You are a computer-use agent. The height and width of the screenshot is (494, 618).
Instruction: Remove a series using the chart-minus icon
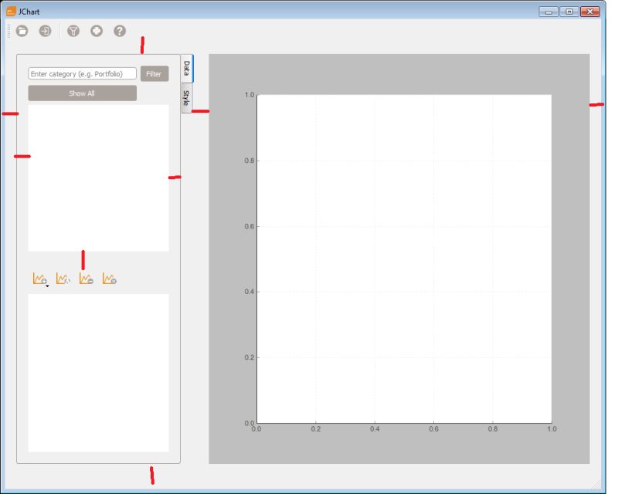click(x=87, y=278)
